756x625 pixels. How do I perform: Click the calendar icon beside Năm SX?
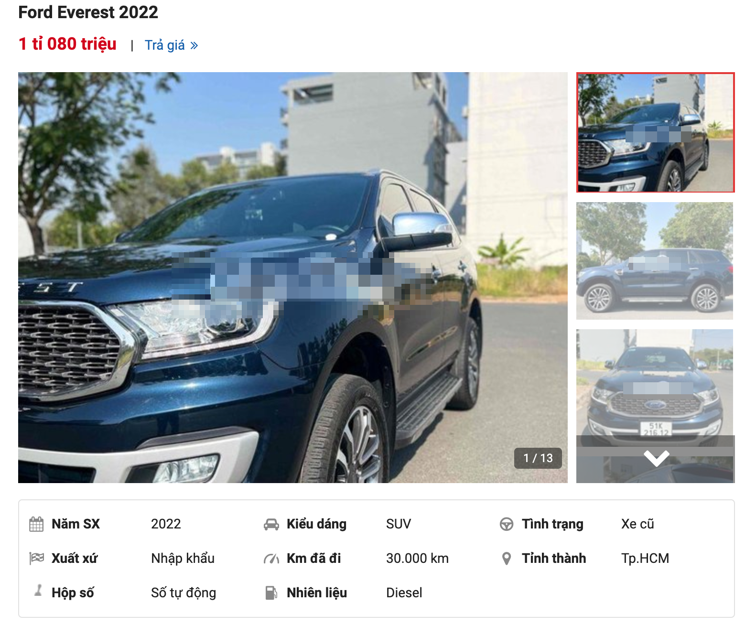pos(36,524)
